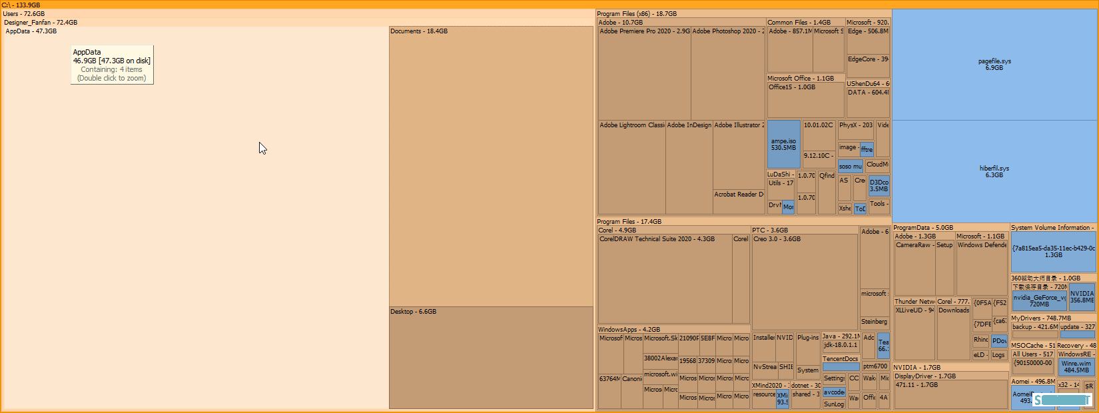Click the Microsoft Office - 1.1GB header

(805, 78)
